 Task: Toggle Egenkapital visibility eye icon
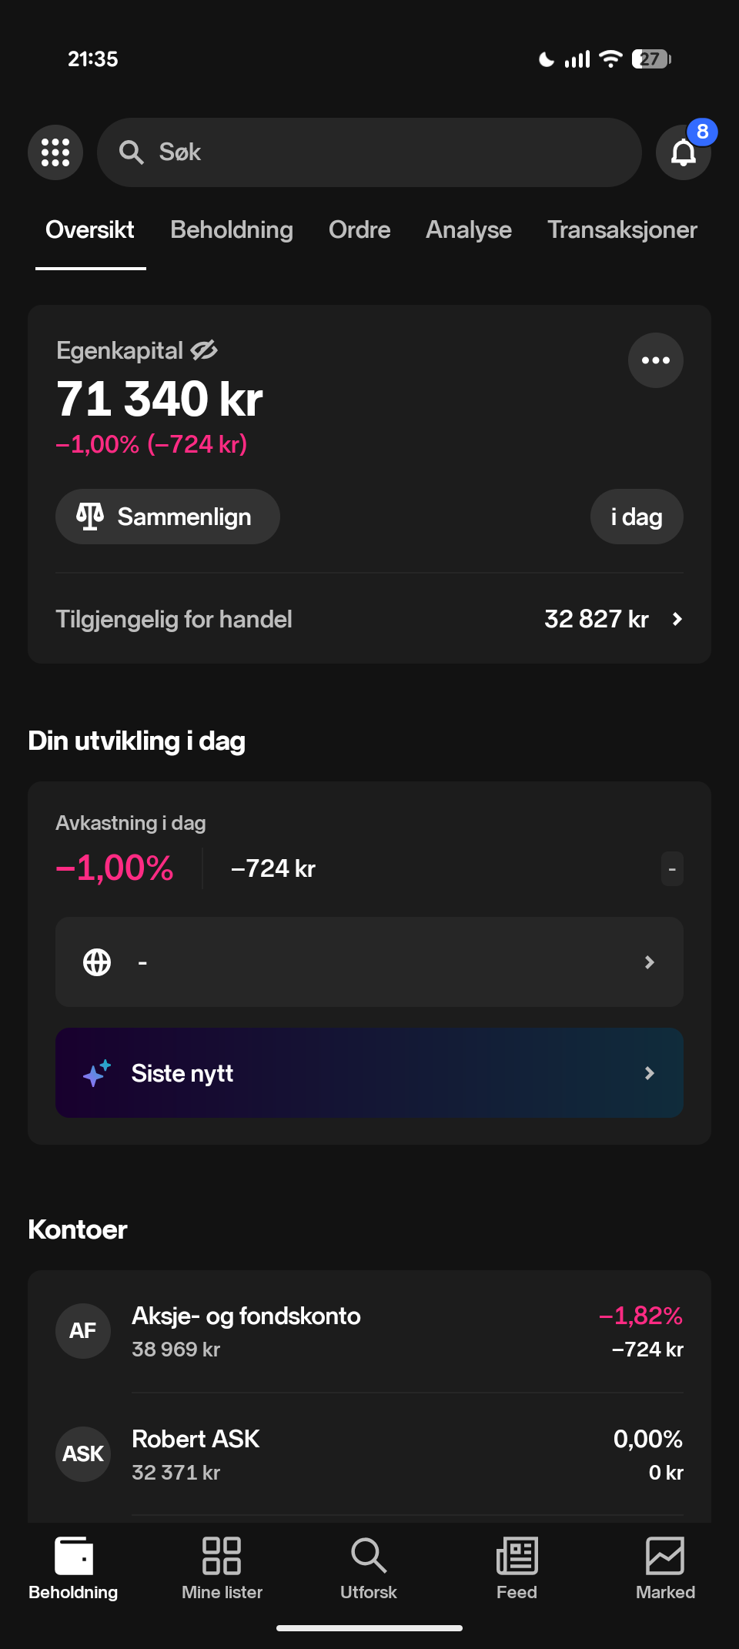tap(204, 350)
